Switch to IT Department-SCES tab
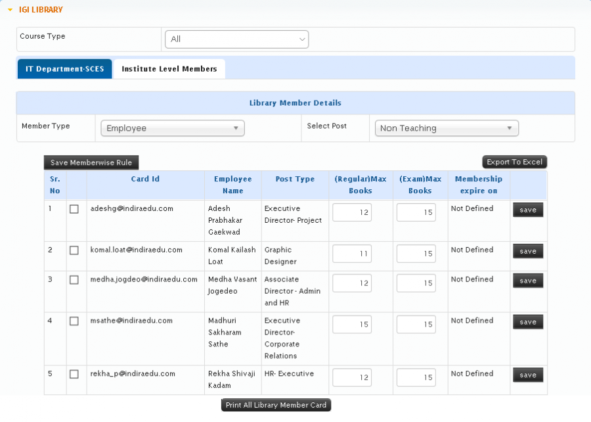 65,69
